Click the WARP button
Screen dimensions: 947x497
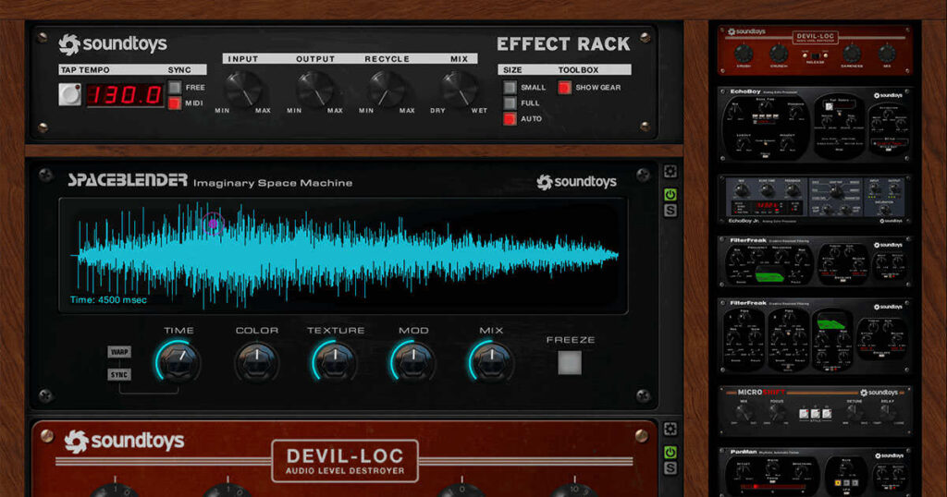[x=119, y=352]
